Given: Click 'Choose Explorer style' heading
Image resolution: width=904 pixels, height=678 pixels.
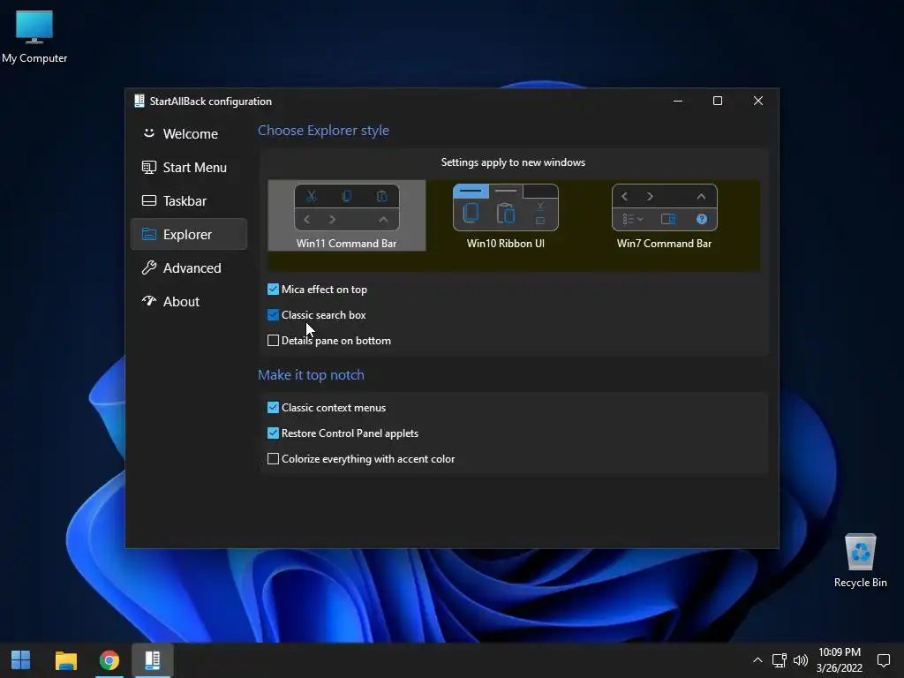Looking at the screenshot, I should (x=323, y=131).
